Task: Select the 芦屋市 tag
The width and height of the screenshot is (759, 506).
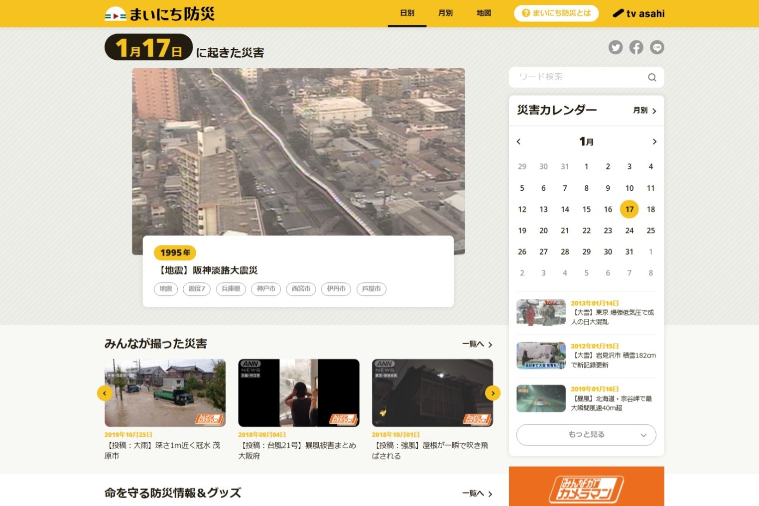Action: point(372,289)
